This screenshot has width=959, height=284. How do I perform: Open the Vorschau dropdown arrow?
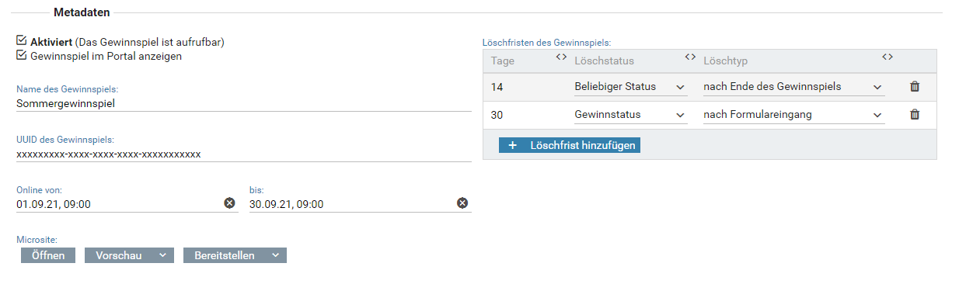[x=162, y=255]
